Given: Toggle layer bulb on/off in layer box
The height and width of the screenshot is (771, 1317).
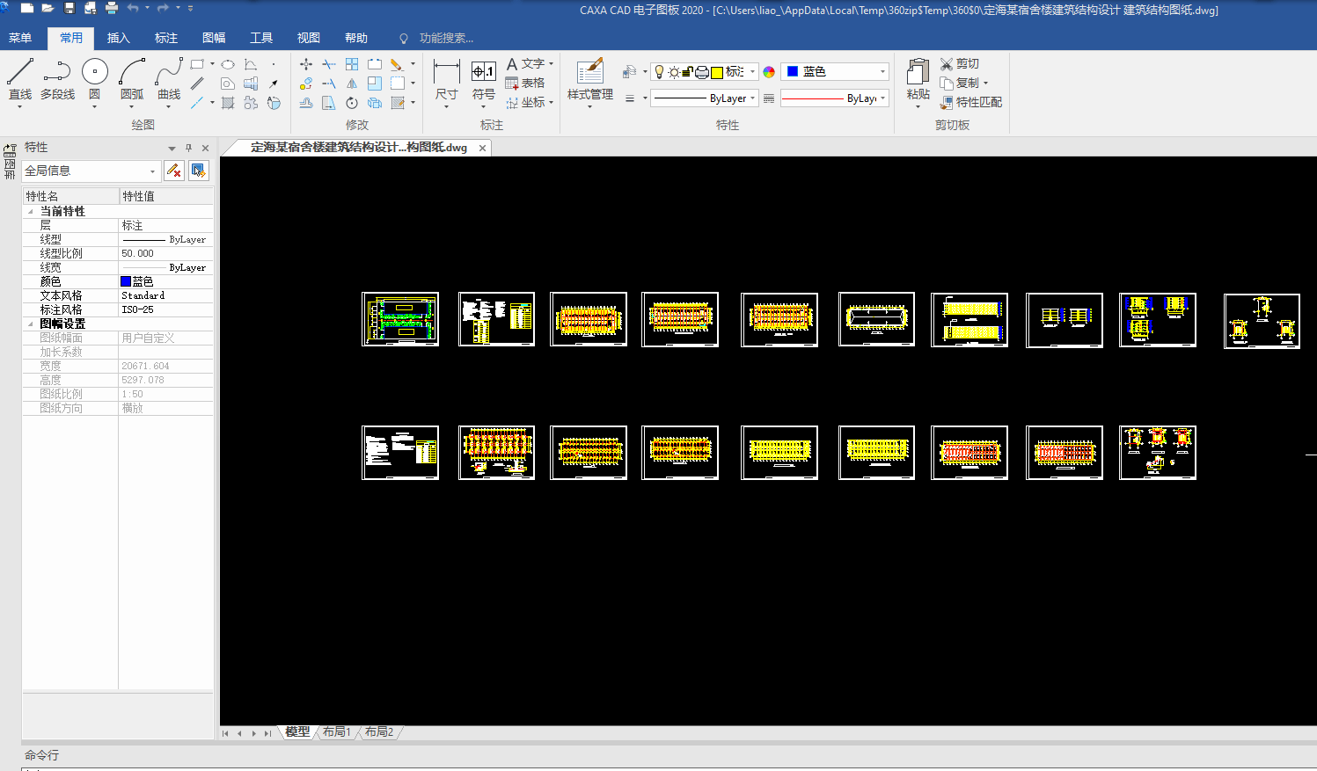Looking at the screenshot, I should click(x=660, y=72).
